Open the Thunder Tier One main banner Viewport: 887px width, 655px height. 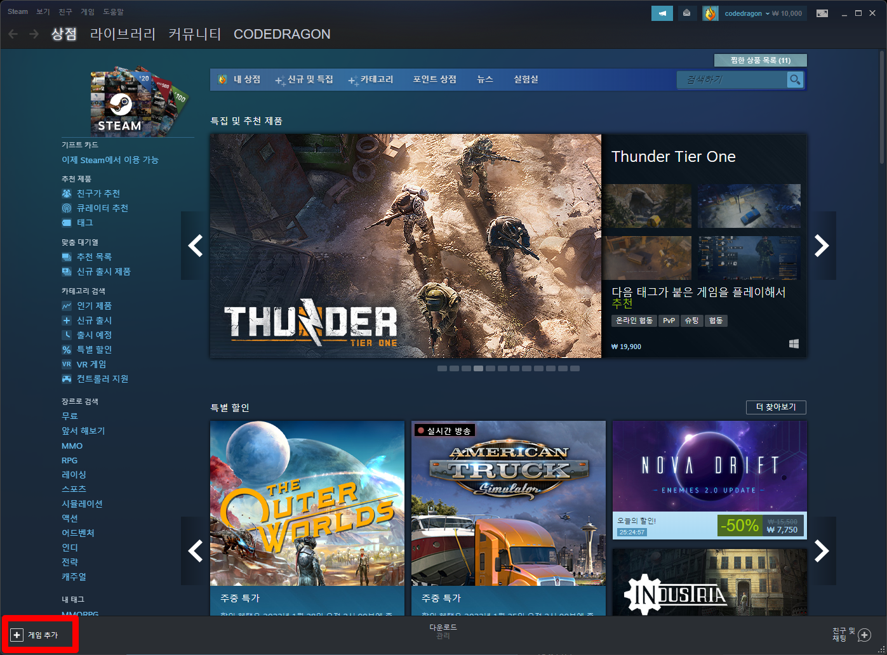(406, 246)
